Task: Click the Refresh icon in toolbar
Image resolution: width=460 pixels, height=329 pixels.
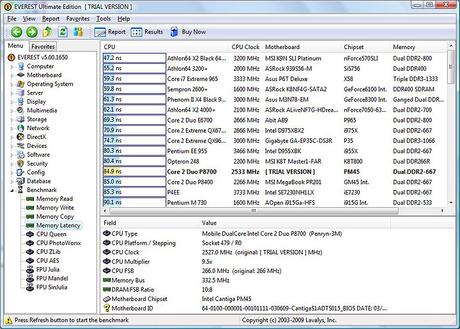Action: (x=63, y=32)
